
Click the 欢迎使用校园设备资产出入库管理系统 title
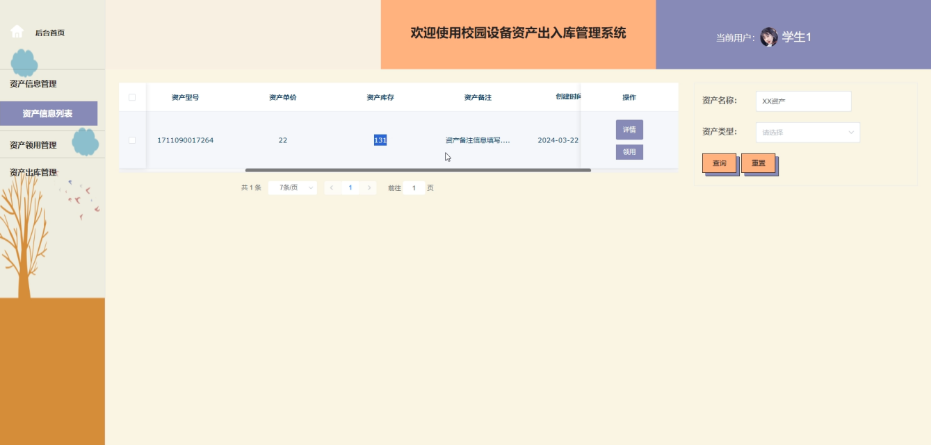click(x=518, y=33)
